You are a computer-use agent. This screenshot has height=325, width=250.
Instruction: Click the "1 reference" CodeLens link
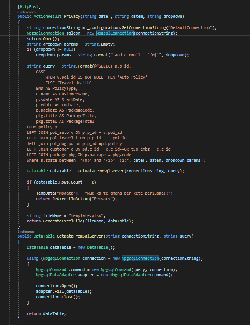[26, 231]
